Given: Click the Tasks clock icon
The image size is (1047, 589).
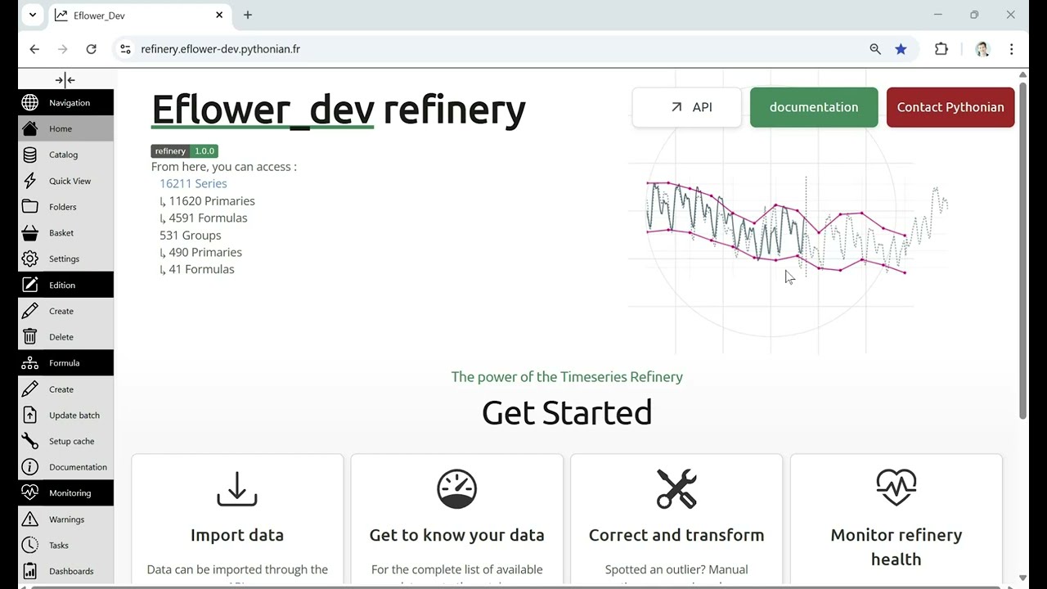Looking at the screenshot, I should click(30, 545).
